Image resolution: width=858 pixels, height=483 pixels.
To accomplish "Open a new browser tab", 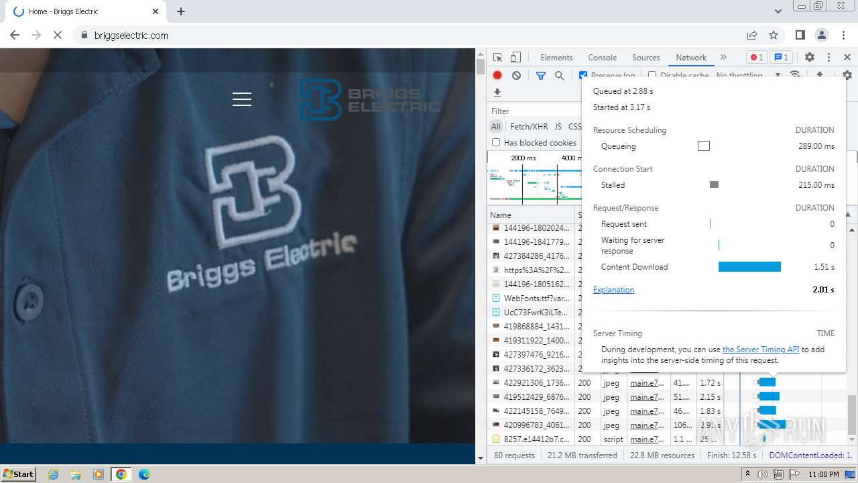I will [x=181, y=11].
